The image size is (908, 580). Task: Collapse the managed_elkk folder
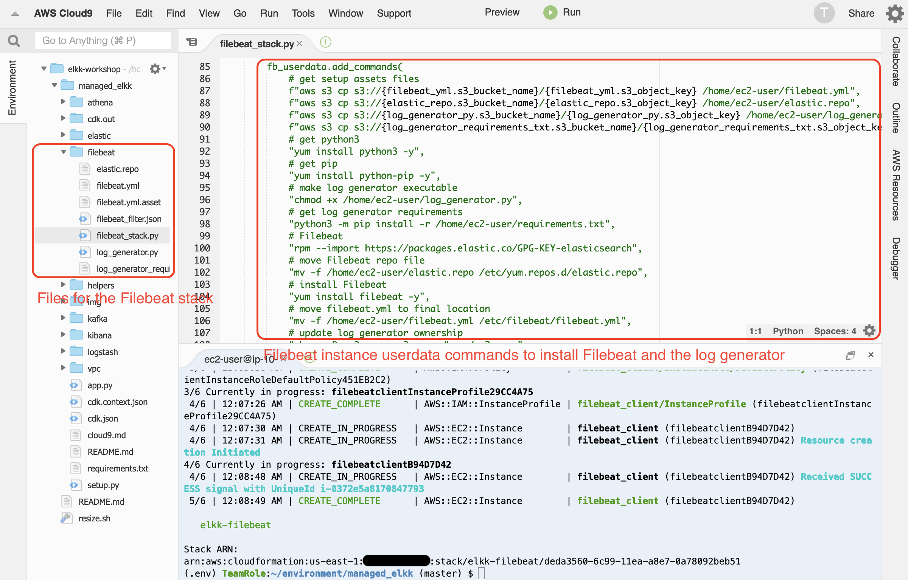coord(54,85)
